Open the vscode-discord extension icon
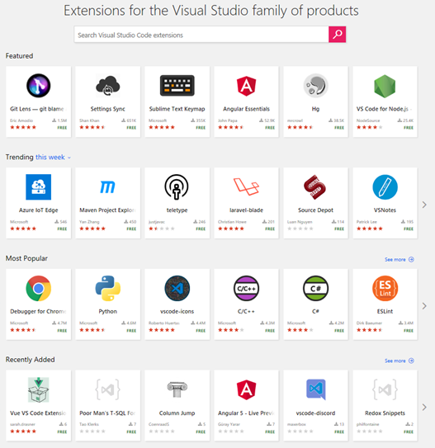 (315, 389)
